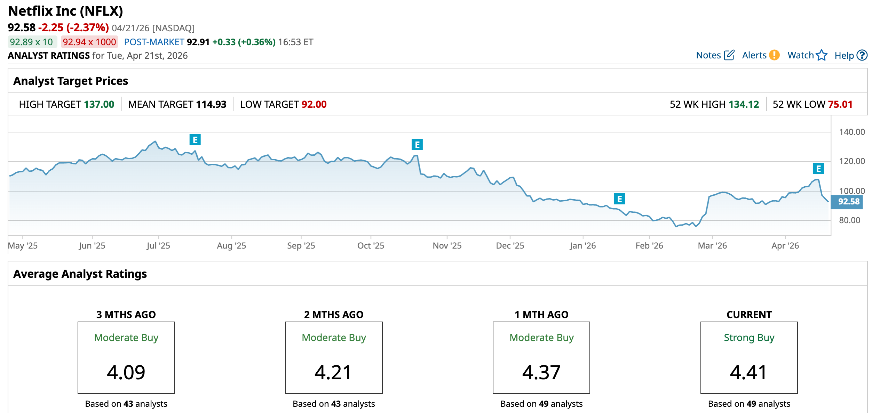
Task: Click the CURRENT Strong Buy rating box
Action: click(749, 357)
